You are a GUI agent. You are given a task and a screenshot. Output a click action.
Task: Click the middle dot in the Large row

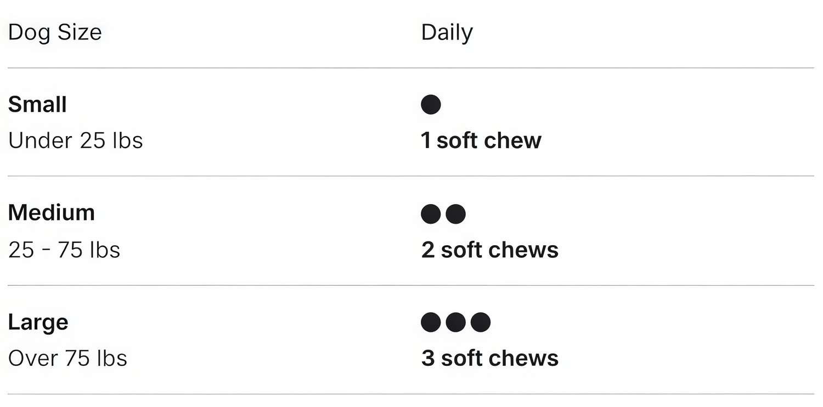click(x=455, y=323)
